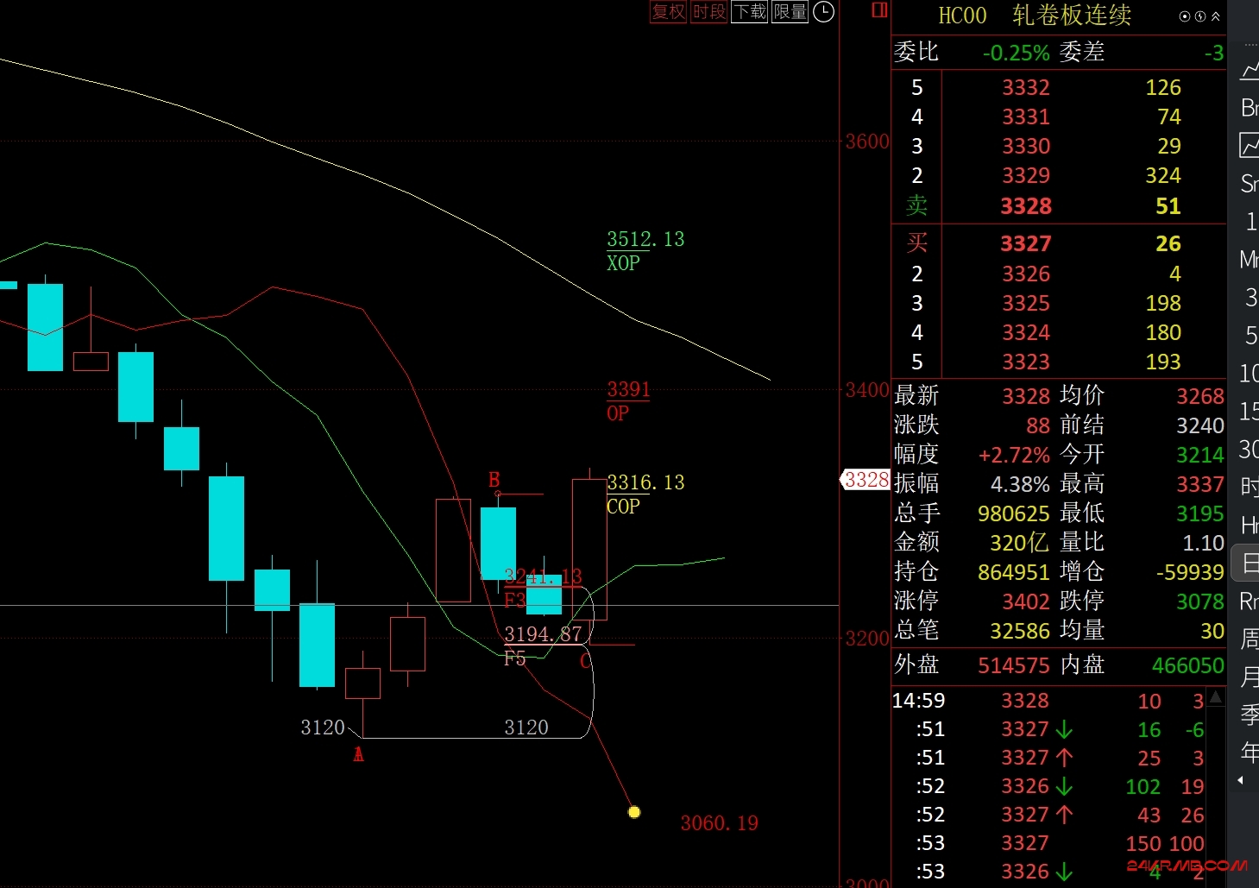Click the 轧卷板连续 contract name
1259x888 pixels.
[x=1072, y=16]
